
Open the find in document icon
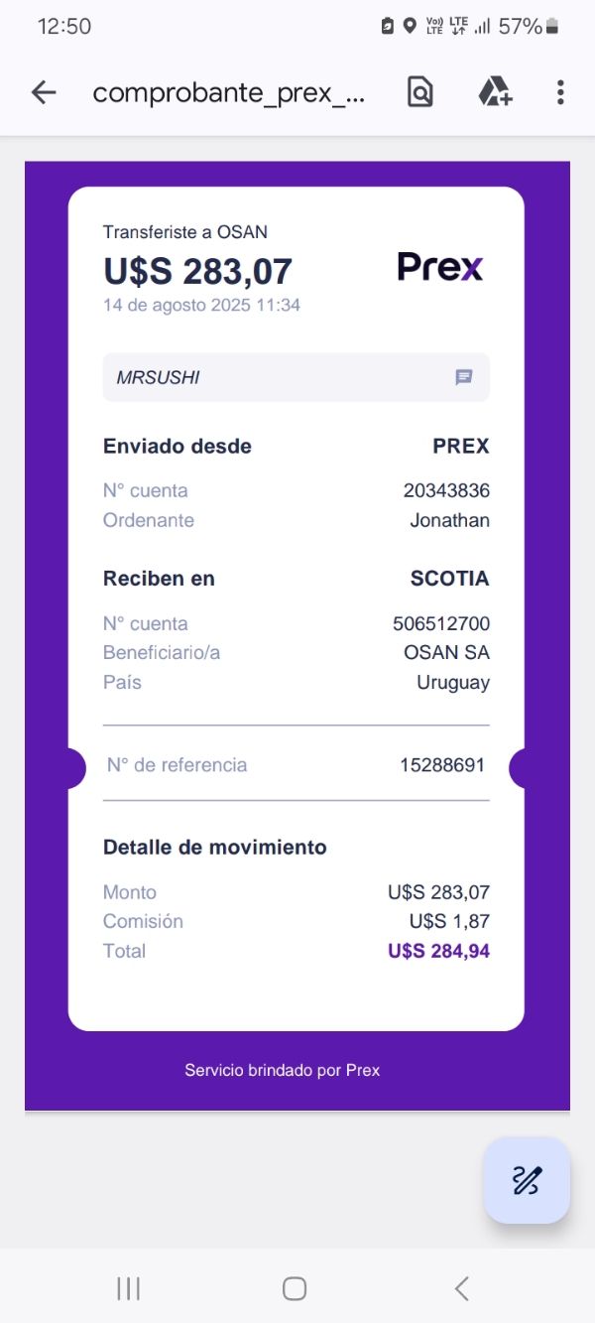click(420, 93)
